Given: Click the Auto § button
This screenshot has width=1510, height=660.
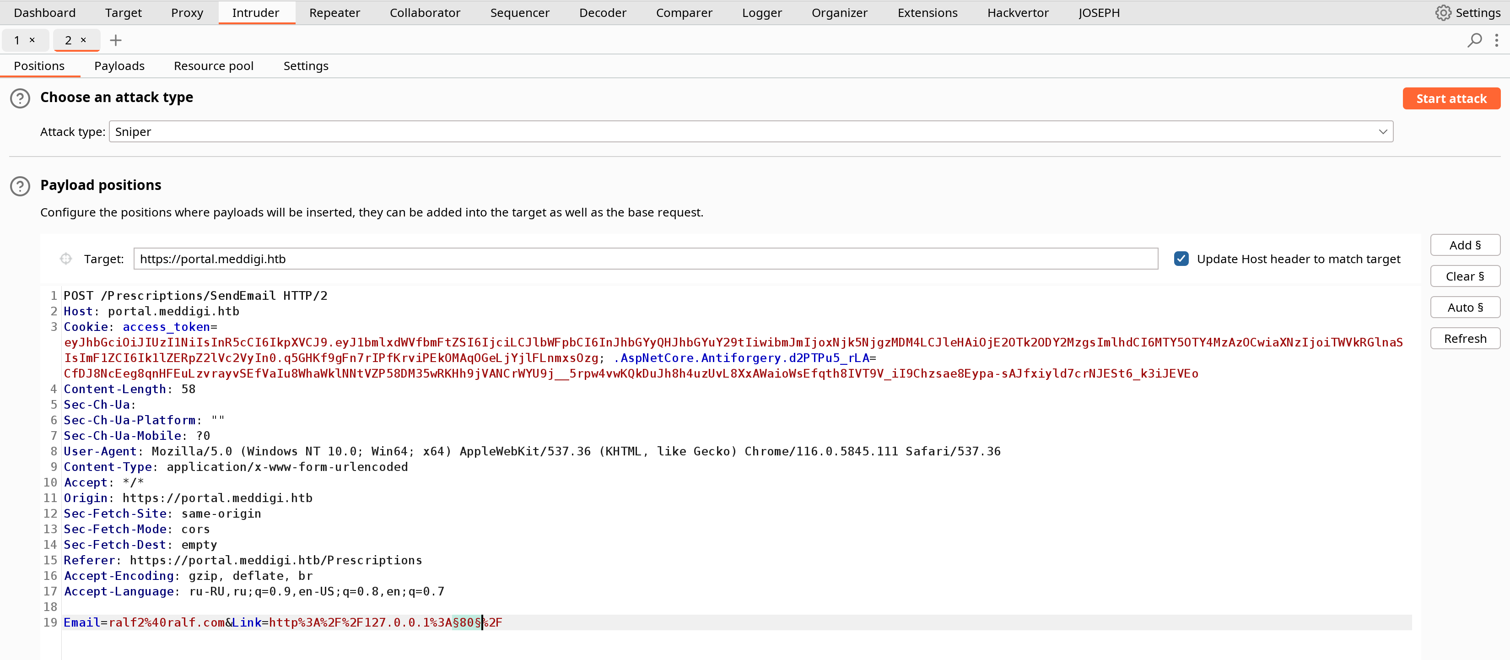Looking at the screenshot, I should tap(1464, 307).
